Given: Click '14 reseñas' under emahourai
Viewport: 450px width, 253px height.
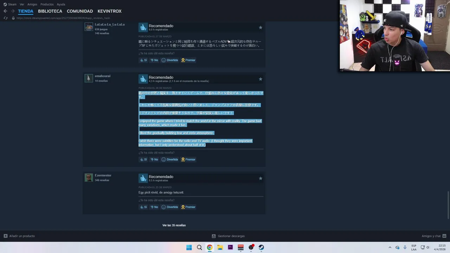Looking at the screenshot, I should pos(101,81).
